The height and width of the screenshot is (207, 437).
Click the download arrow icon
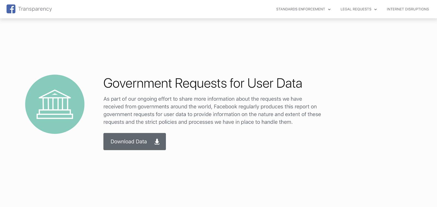click(x=157, y=141)
